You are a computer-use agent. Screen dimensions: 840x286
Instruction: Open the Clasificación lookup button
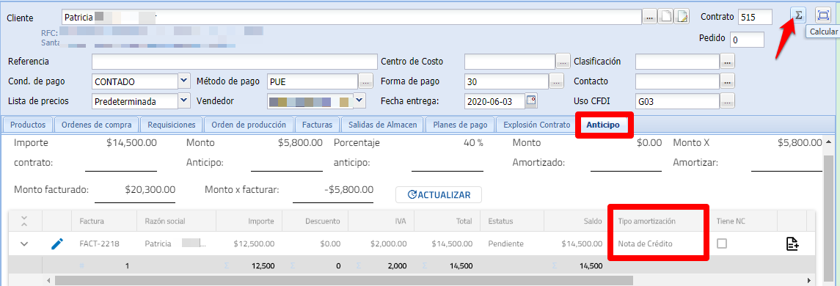point(727,62)
